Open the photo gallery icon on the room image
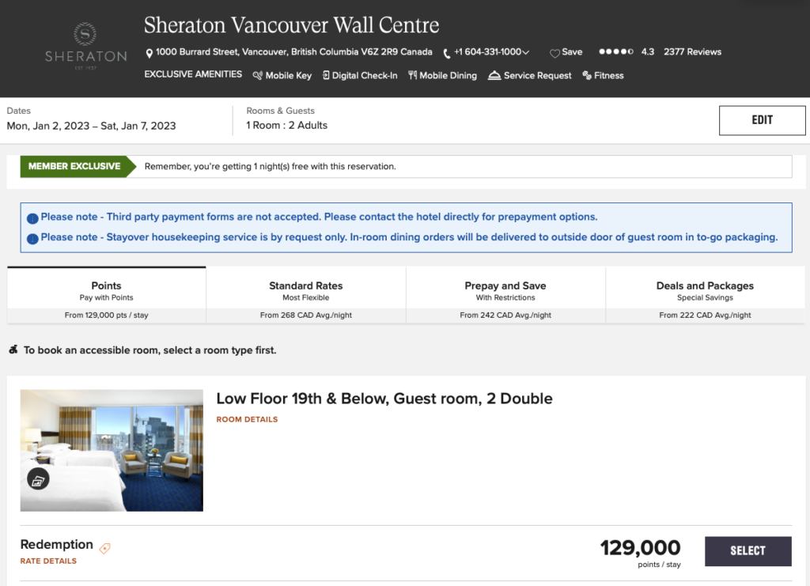810x586 pixels. click(38, 478)
